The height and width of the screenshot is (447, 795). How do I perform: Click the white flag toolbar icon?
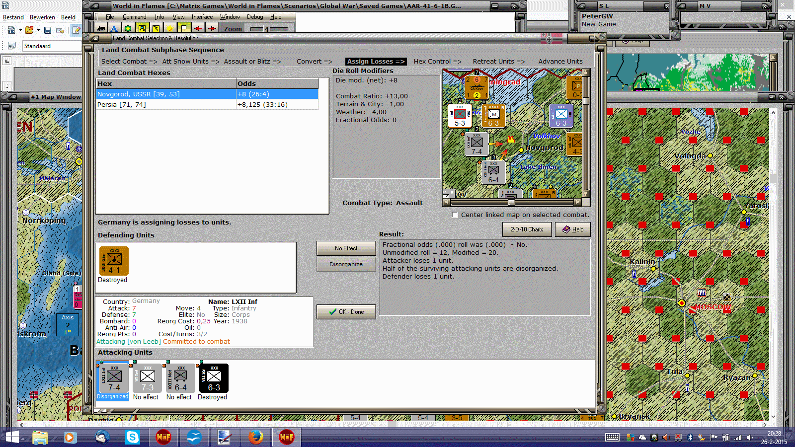[x=183, y=28]
